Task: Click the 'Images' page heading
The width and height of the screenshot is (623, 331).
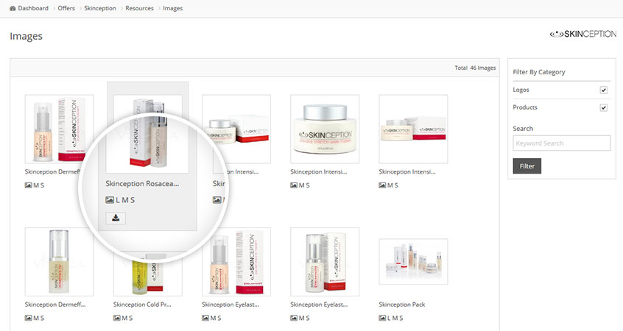Action: pos(26,36)
